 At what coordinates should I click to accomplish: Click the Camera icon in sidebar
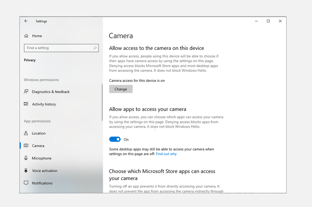click(x=26, y=145)
